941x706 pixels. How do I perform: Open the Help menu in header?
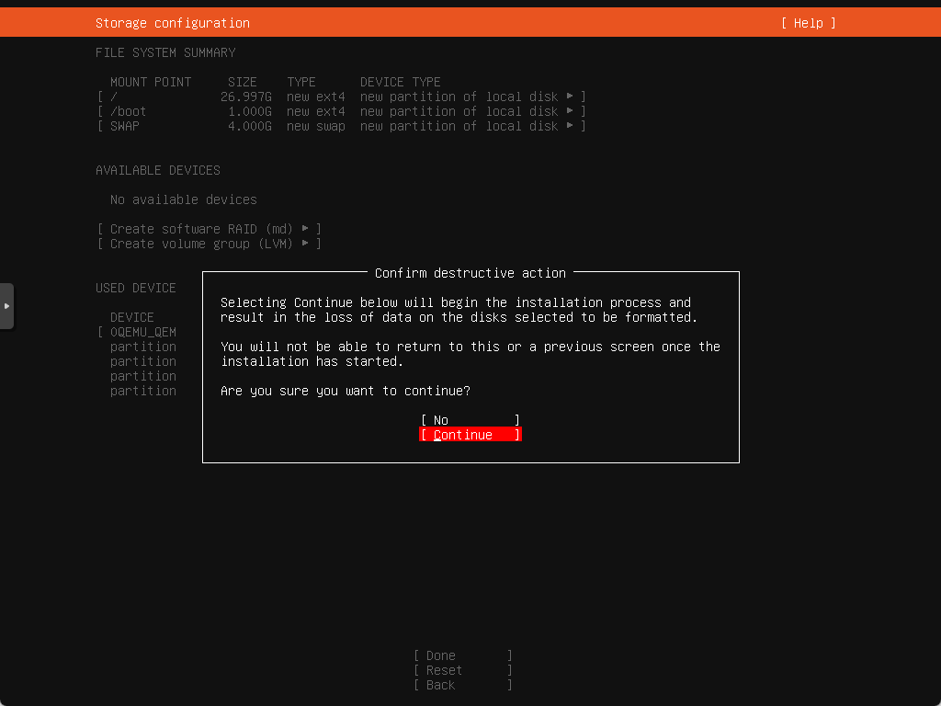(808, 23)
